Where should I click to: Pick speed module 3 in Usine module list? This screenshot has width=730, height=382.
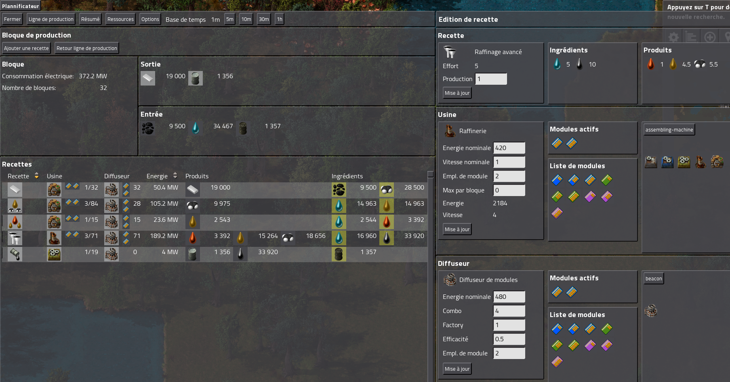click(590, 180)
